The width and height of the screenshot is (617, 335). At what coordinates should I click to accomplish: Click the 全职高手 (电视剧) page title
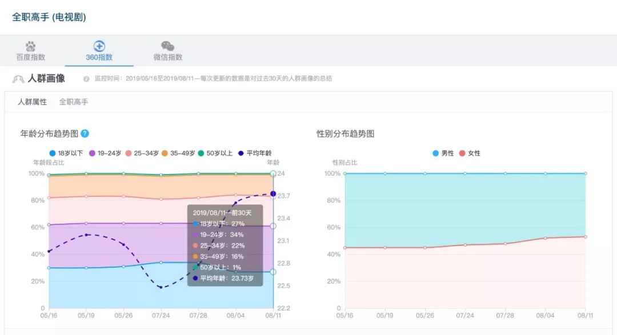coord(49,17)
